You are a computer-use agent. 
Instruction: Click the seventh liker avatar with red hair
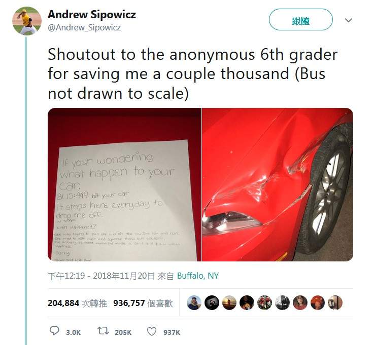point(300,303)
